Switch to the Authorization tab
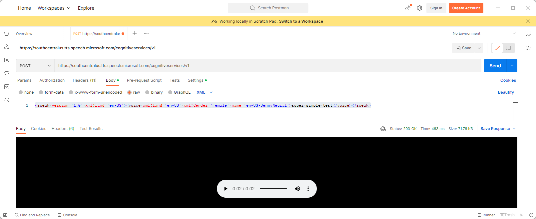 [52, 80]
